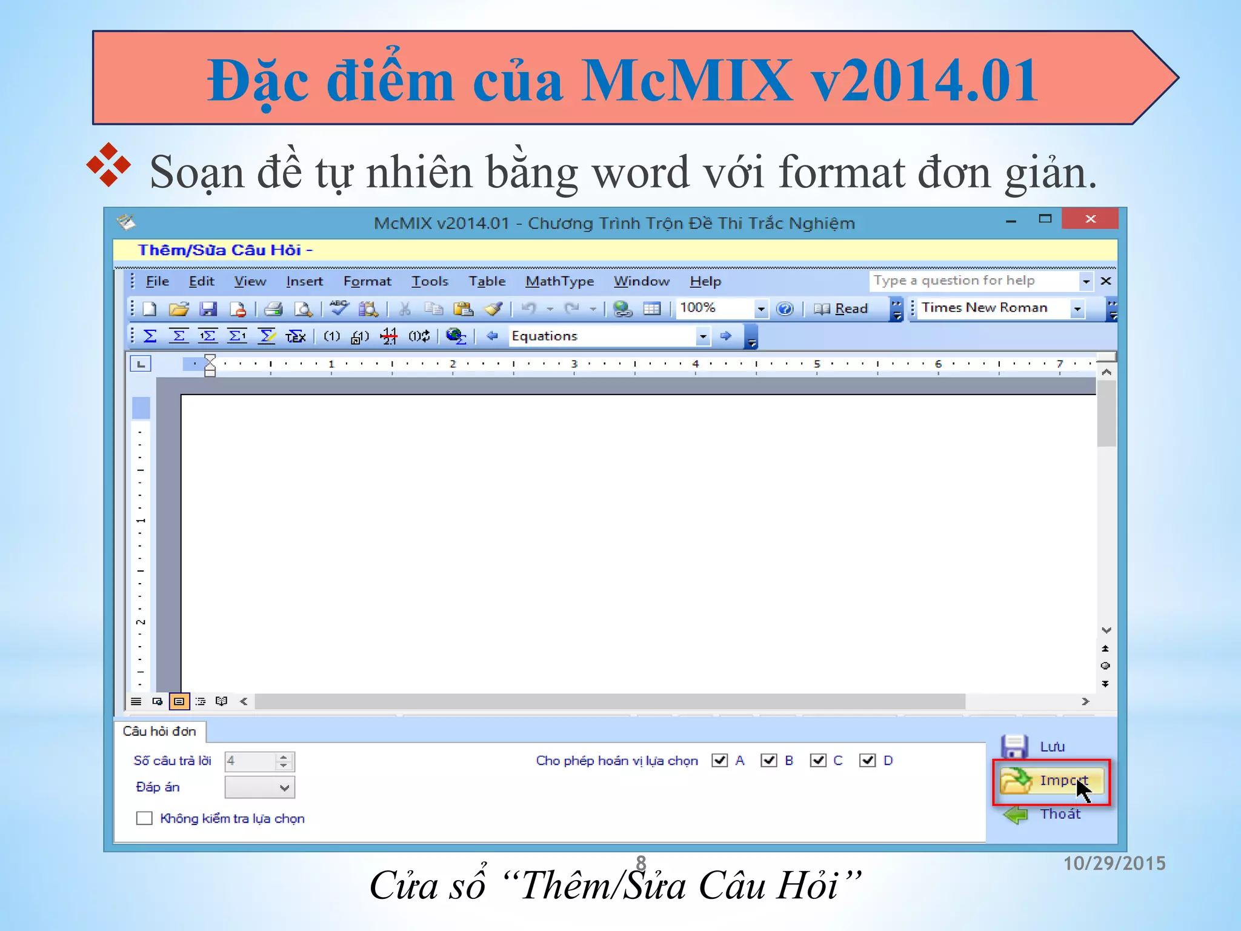The image size is (1241, 931).
Task: Click the New Blank Document icon
Action: pyautogui.click(x=149, y=309)
